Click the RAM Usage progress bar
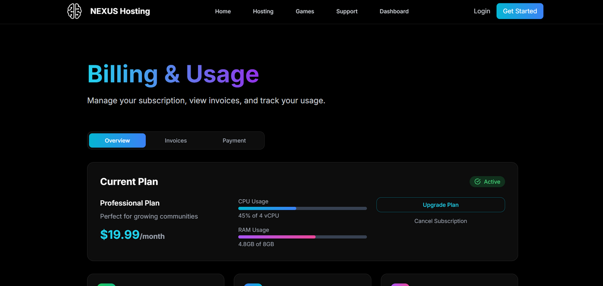This screenshot has height=286, width=603. [x=302, y=237]
